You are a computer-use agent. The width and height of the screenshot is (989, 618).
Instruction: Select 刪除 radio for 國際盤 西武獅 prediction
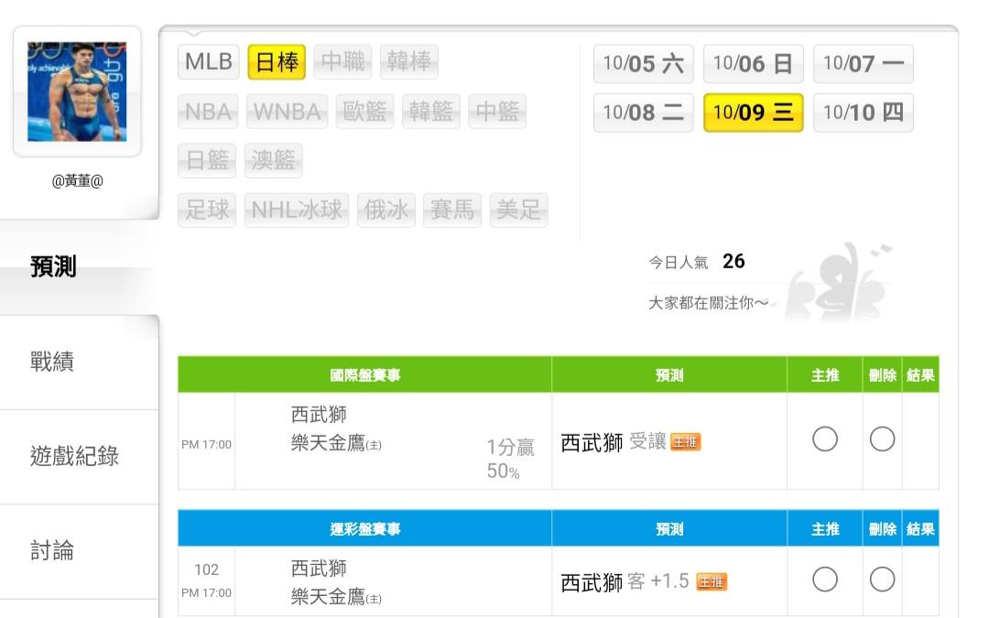point(882,440)
